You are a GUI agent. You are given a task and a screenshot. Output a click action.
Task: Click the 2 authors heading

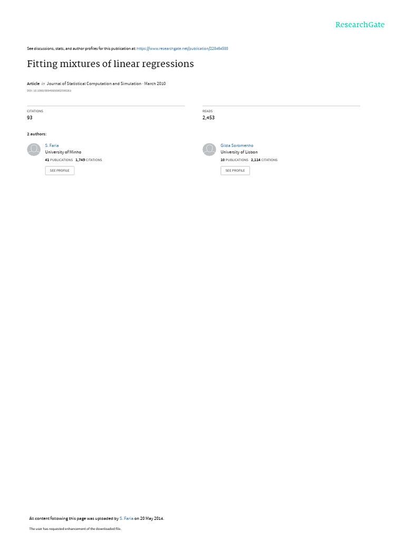(37, 134)
